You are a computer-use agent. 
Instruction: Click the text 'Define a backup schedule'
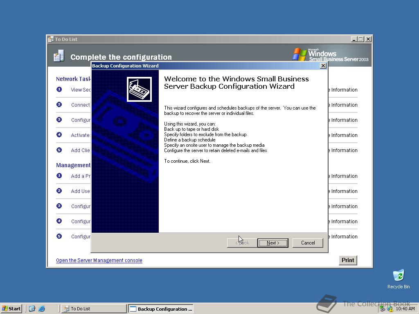(x=190, y=140)
